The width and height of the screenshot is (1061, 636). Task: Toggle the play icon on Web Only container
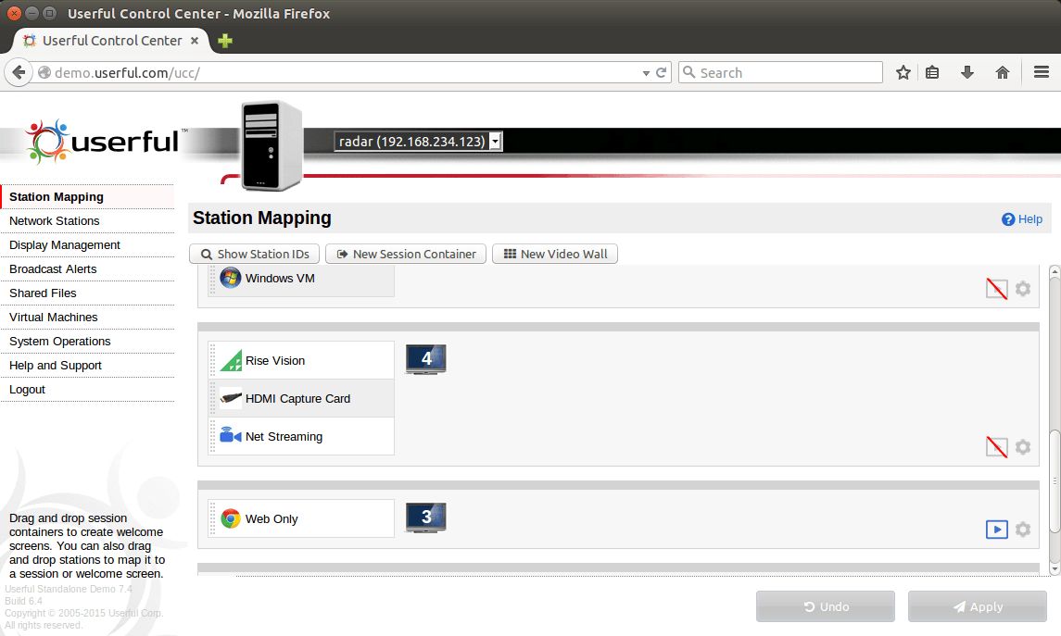(996, 530)
